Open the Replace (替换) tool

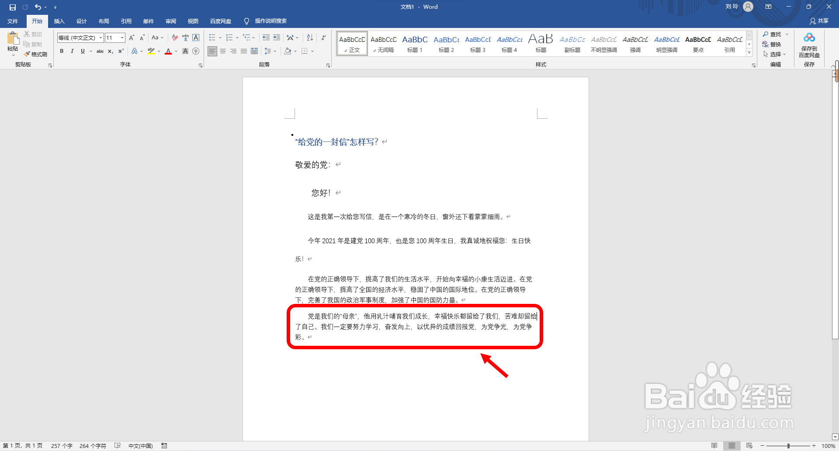[x=772, y=44]
